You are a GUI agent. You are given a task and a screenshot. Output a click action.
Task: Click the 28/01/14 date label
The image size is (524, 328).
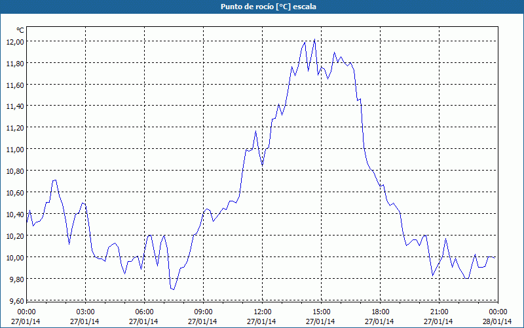(497, 321)
